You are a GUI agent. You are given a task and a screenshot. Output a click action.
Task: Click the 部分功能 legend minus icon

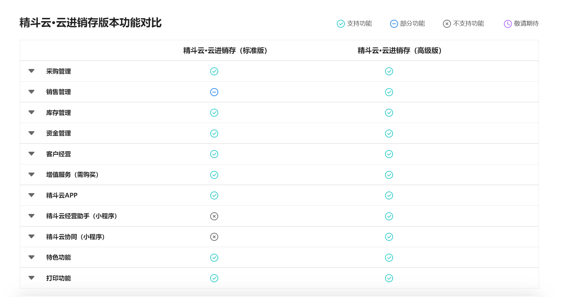(x=394, y=24)
